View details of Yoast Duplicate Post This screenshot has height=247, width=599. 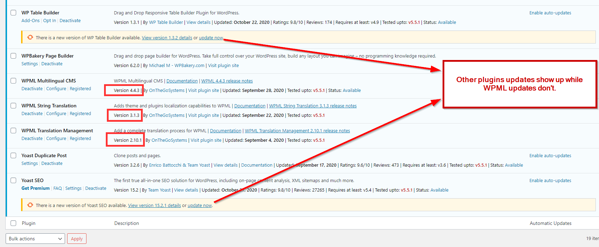[226, 165]
